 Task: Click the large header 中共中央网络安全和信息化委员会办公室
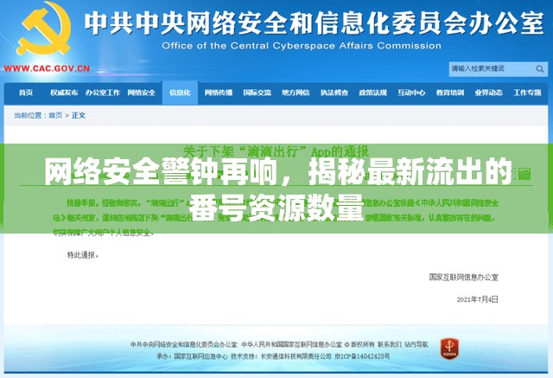coord(314,23)
